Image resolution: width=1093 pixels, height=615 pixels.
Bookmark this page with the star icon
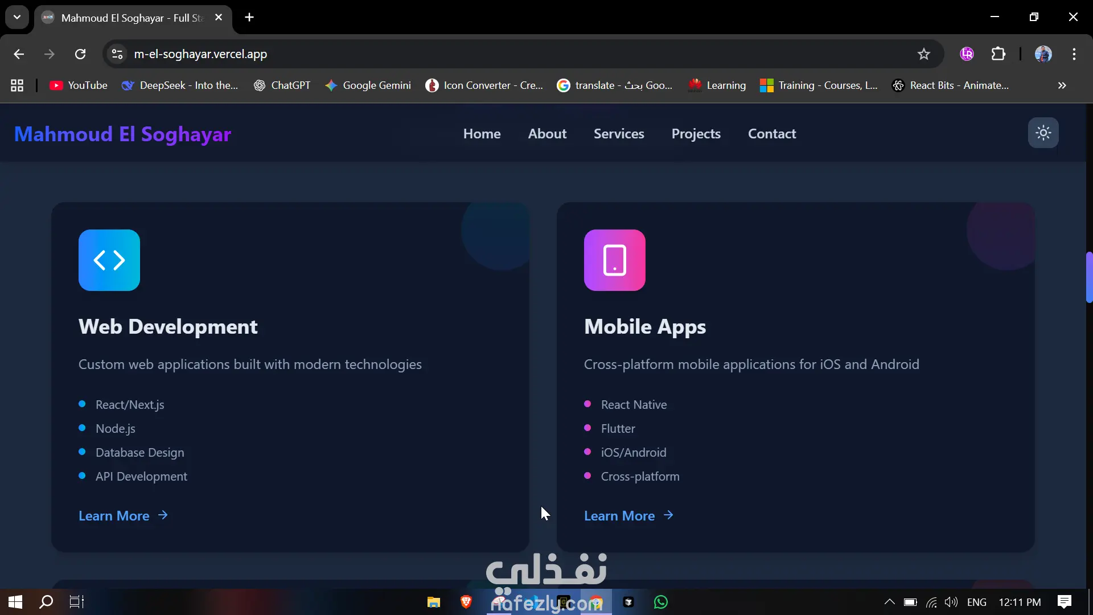[x=923, y=54]
